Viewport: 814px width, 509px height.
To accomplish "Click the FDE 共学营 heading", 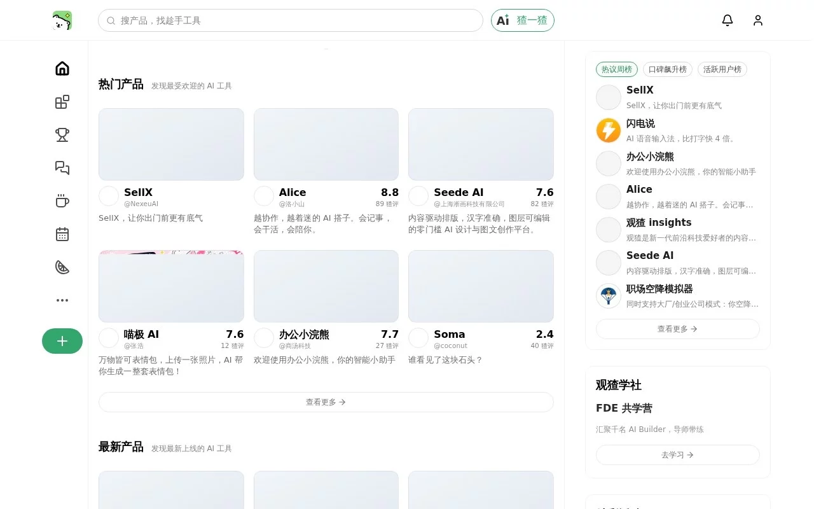I will (x=624, y=408).
